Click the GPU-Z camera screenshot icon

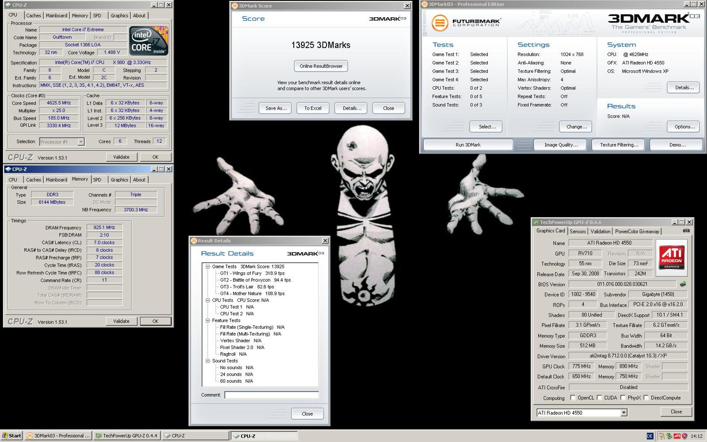coord(686,231)
